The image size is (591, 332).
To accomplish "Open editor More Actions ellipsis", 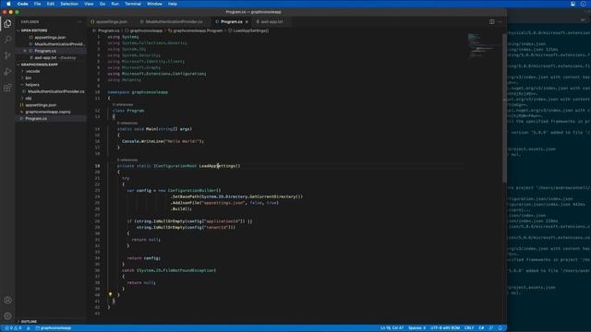I will click(x=500, y=22).
